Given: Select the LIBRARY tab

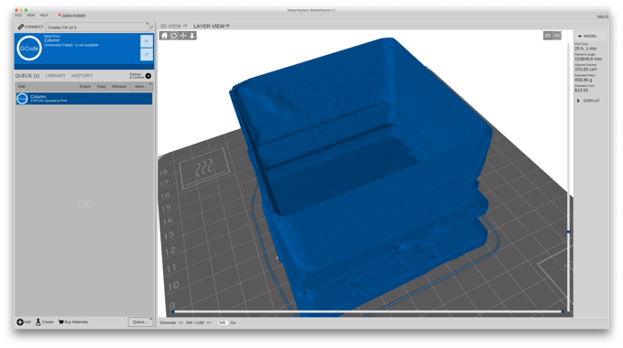Looking at the screenshot, I should 55,75.
